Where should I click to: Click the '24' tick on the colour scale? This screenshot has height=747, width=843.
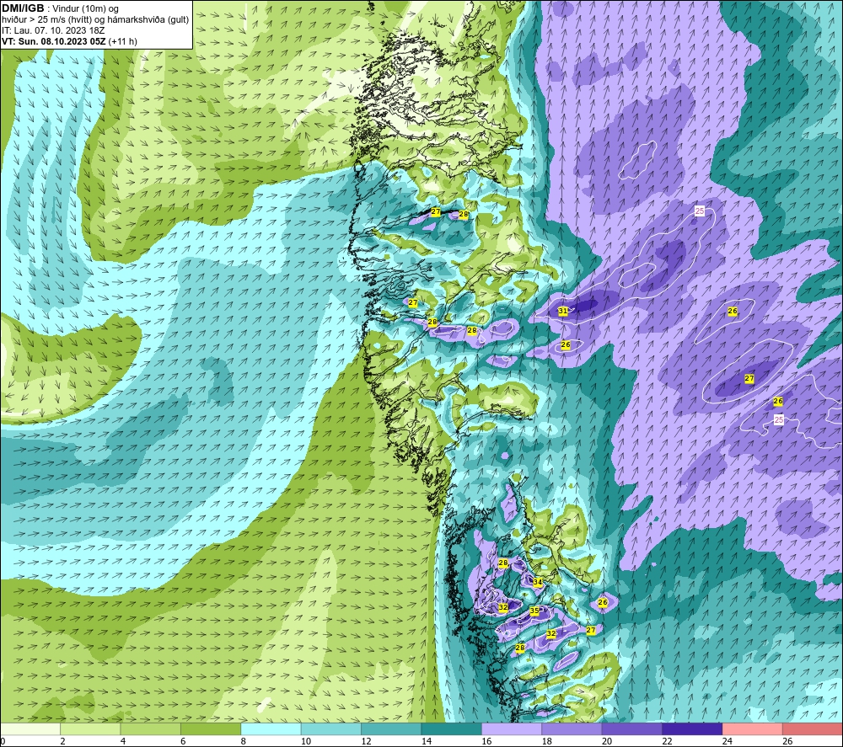click(x=728, y=741)
